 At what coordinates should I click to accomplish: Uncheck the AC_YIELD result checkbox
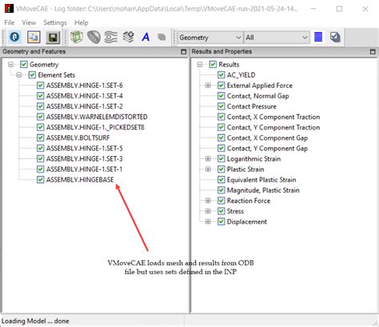point(221,75)
